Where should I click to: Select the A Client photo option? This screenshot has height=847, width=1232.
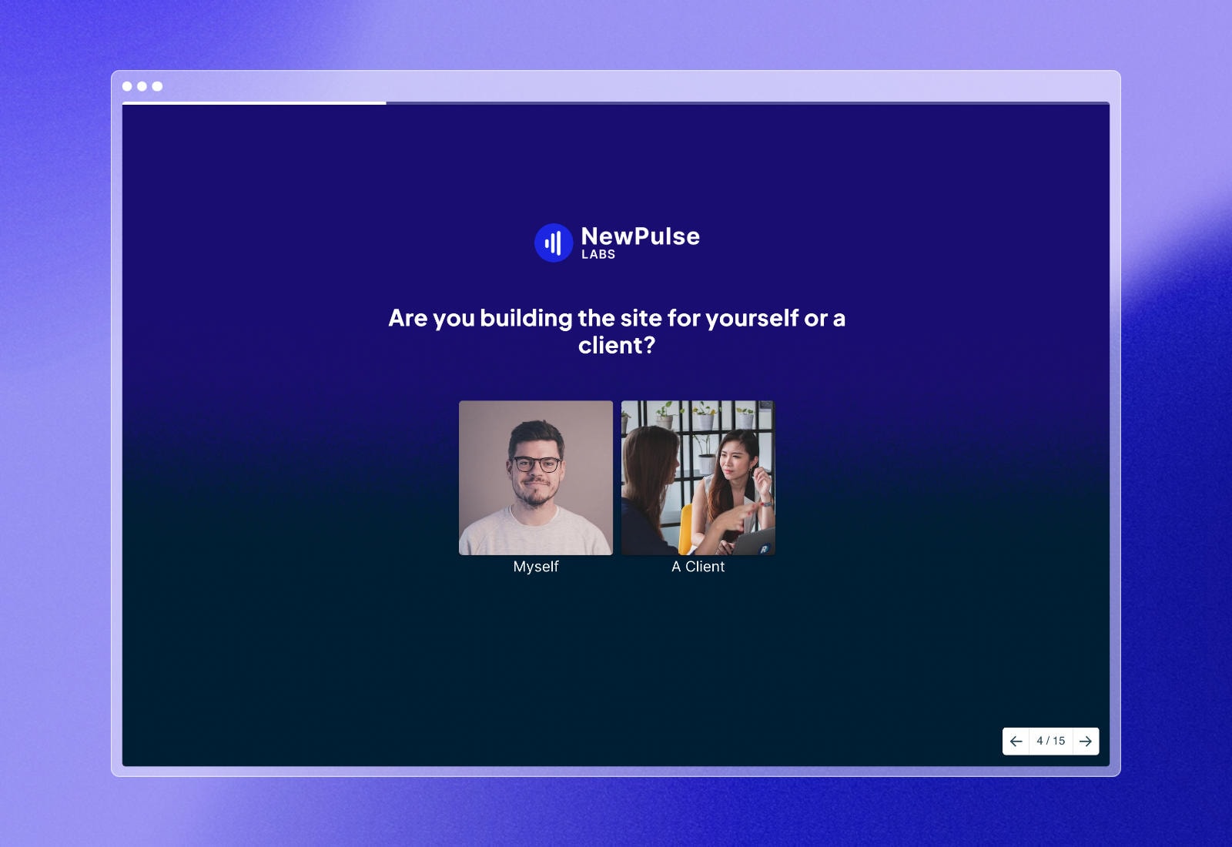pos(698,477)
